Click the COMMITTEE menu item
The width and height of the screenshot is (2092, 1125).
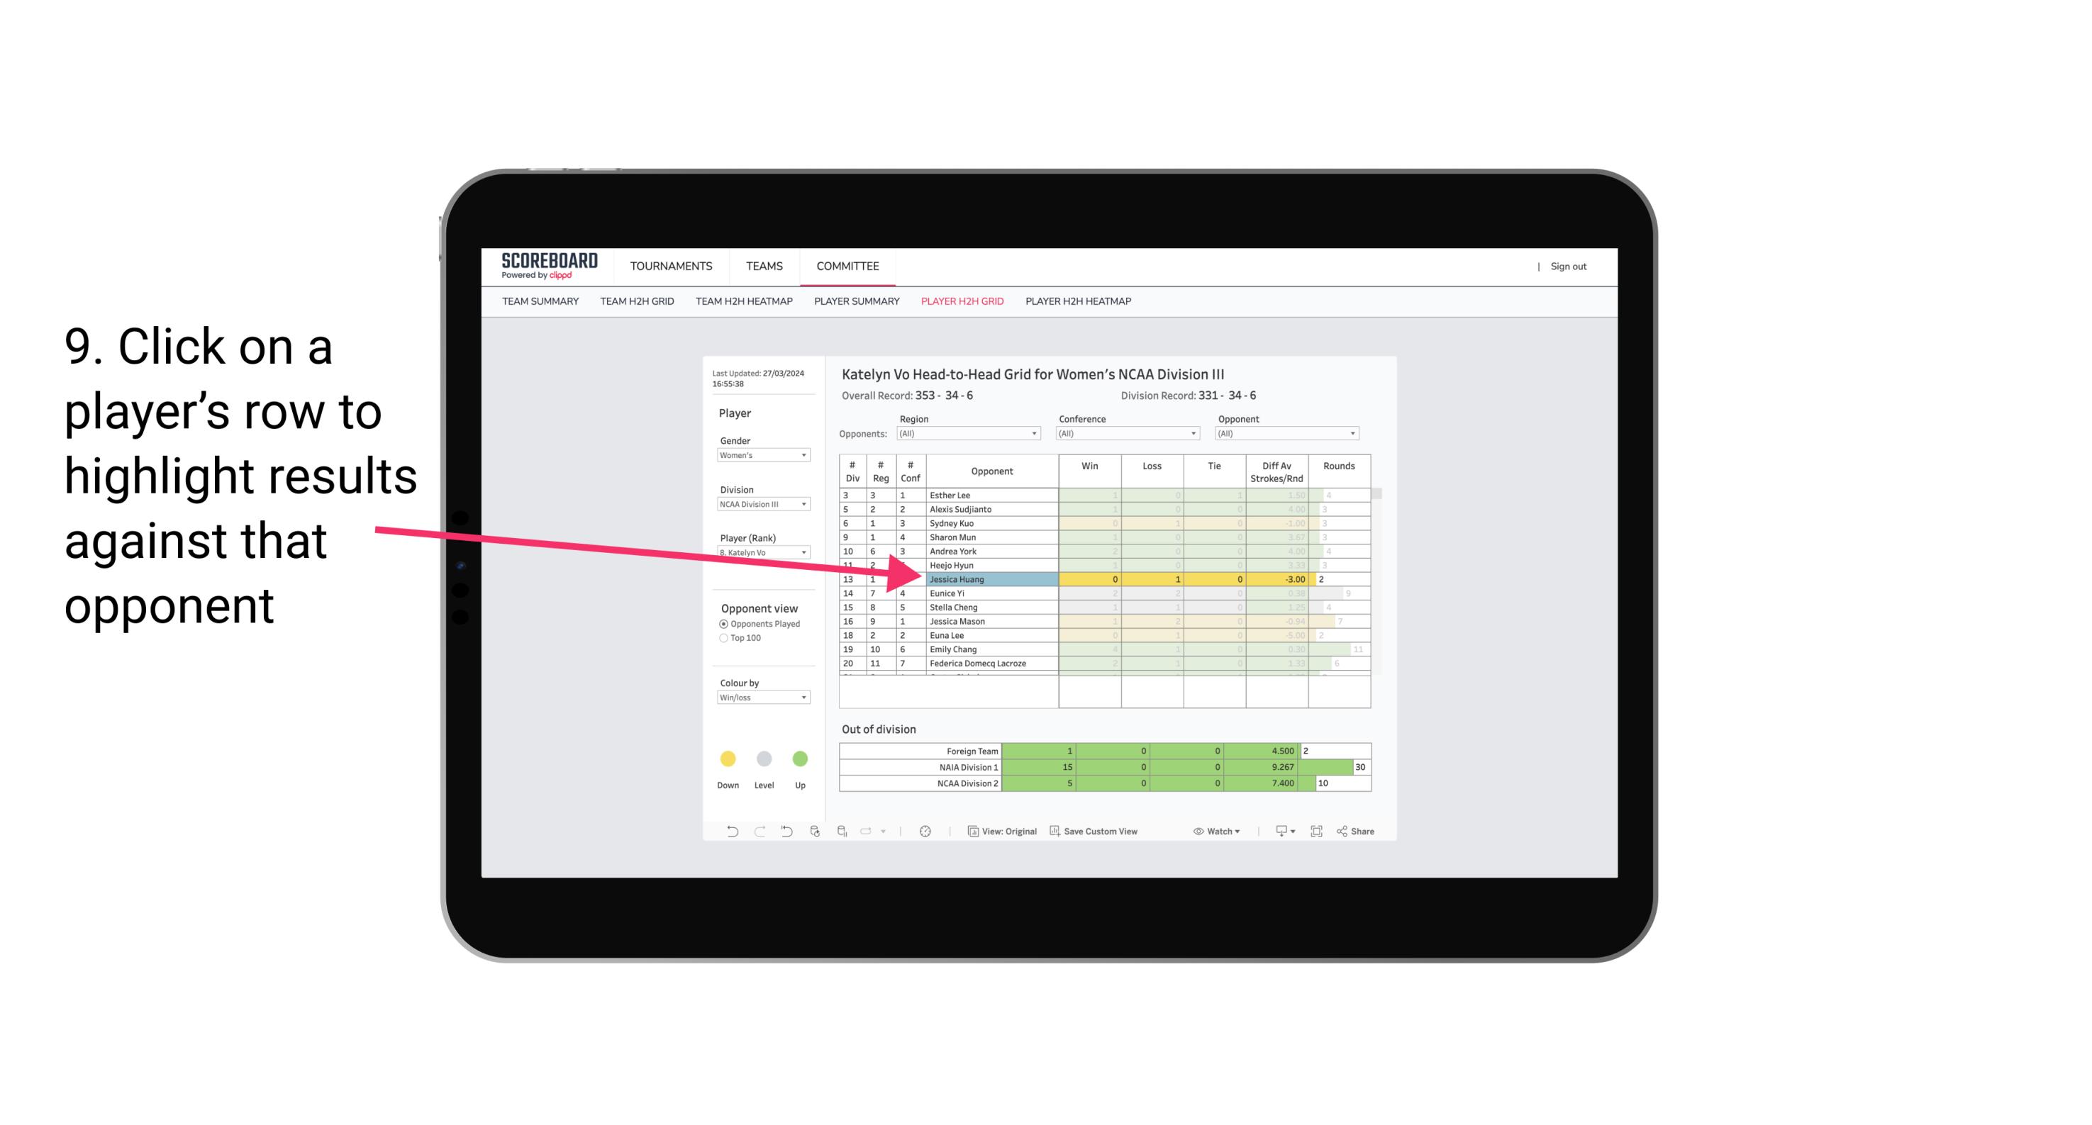tap(848, 266)
